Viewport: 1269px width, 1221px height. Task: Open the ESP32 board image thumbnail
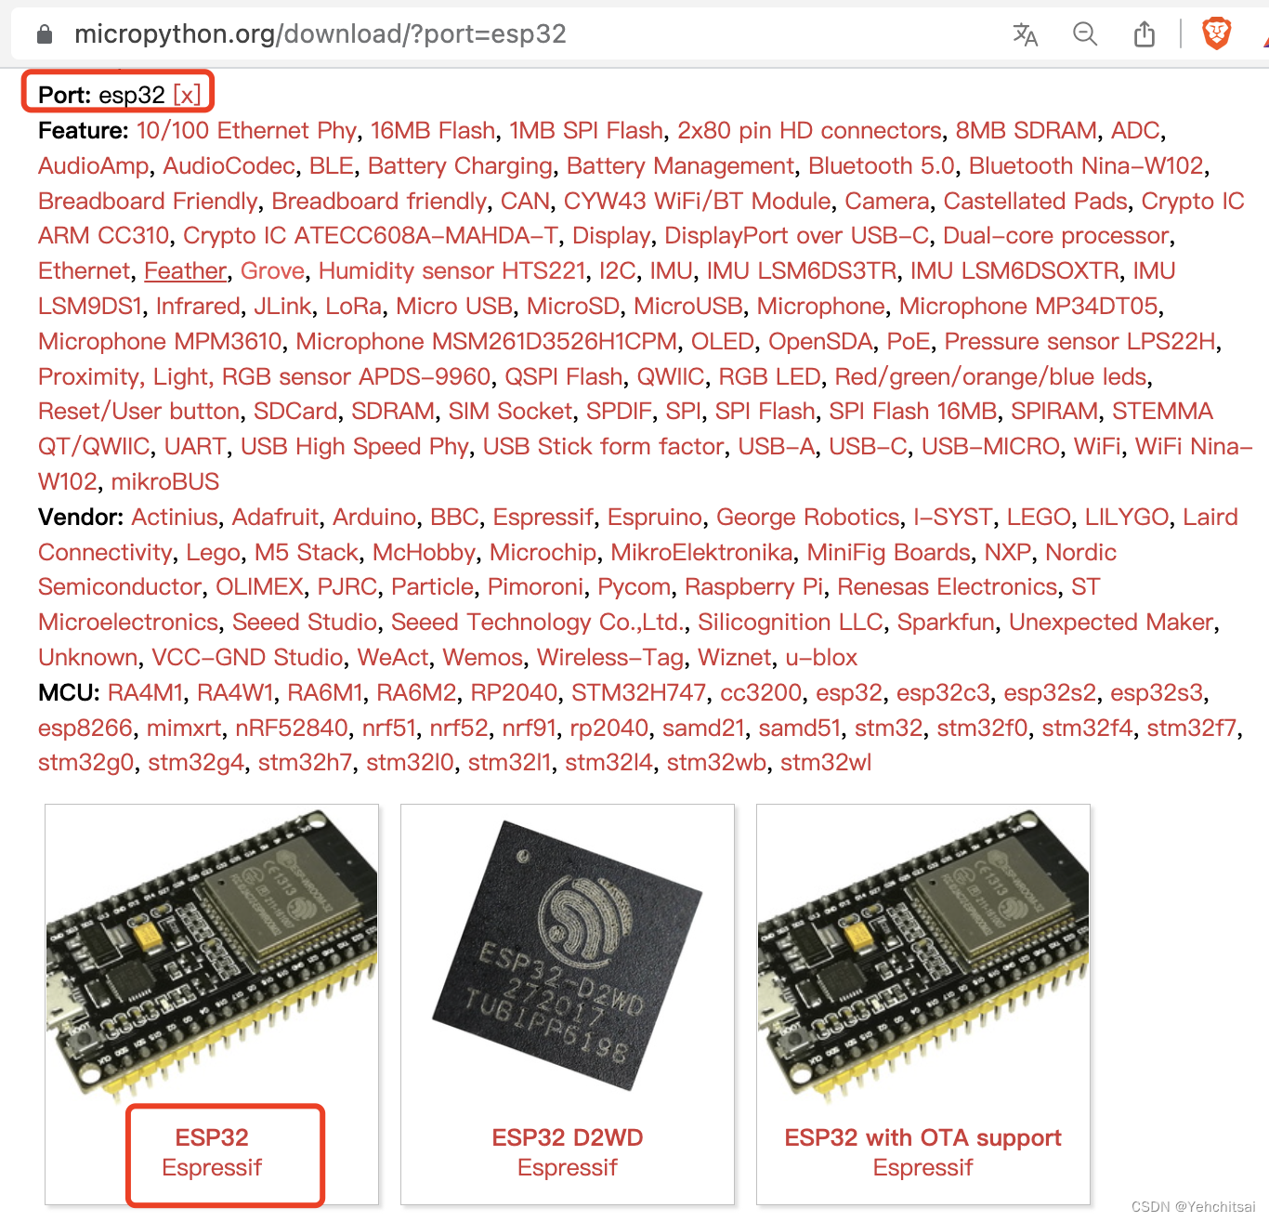click(x=212, y=957)
